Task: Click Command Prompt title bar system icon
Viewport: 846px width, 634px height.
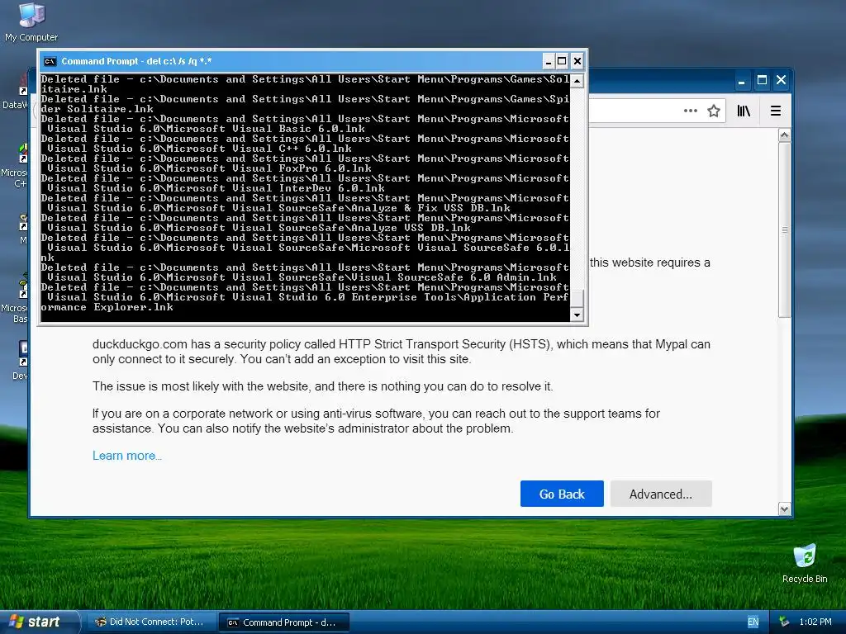Action: point(50,61)
